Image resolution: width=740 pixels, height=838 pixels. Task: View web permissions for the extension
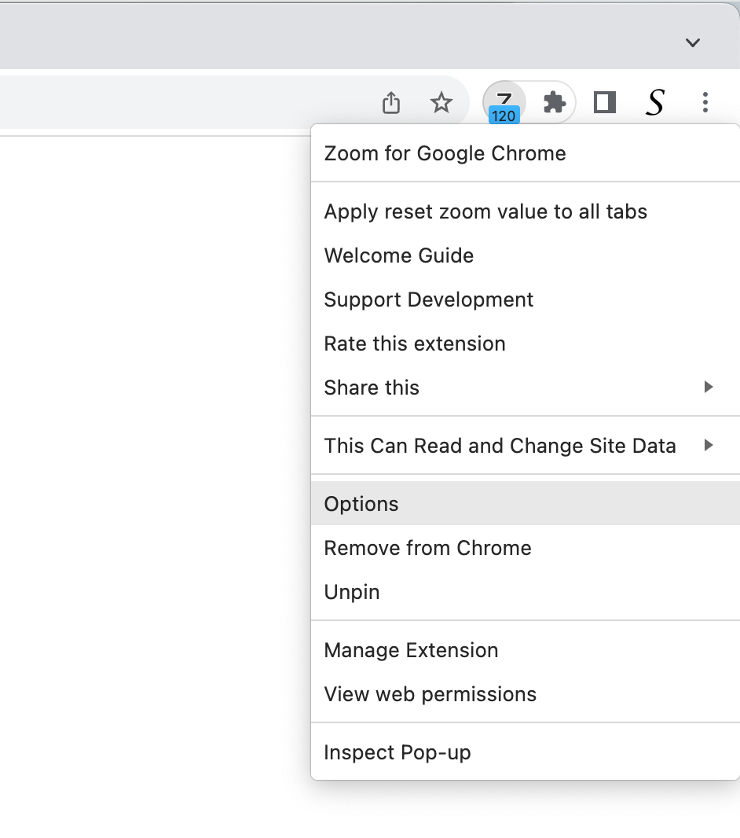[x=430, y=694]
